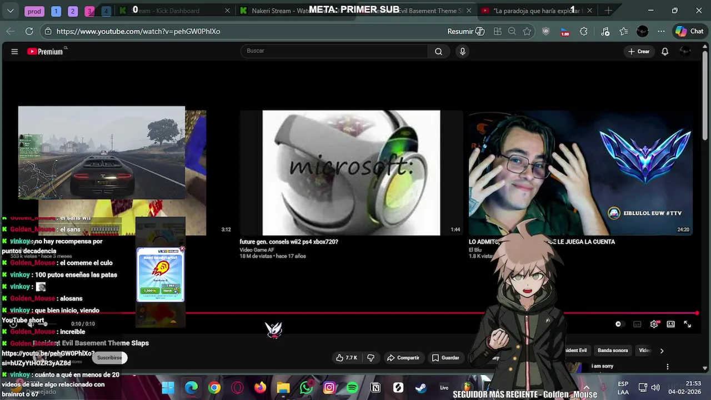Screen dimensions: 711x400
Task: Open volume control in system tray
Action: pos(655,388)
